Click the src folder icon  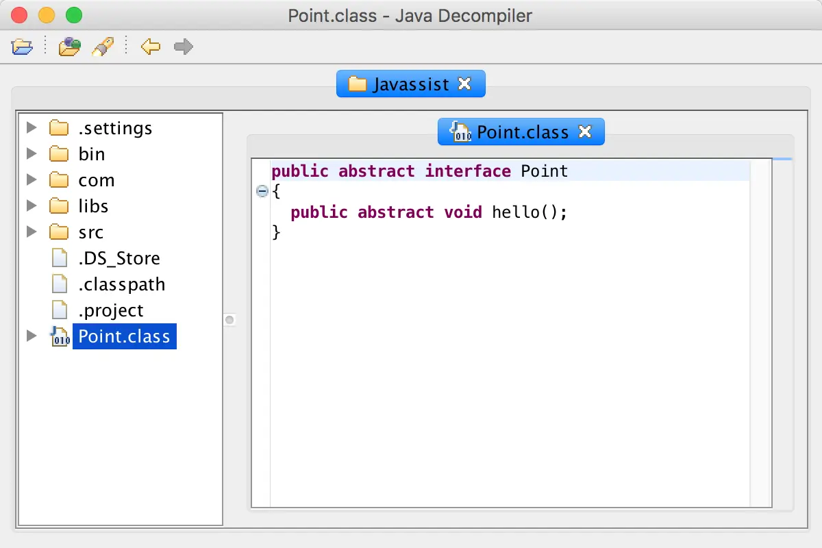pos(60,232)
